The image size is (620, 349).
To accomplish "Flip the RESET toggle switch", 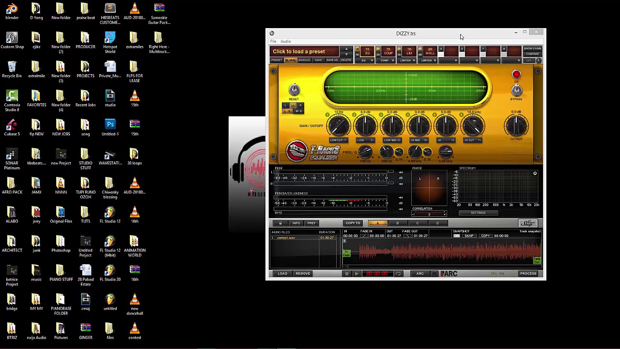I will [294, 90].
